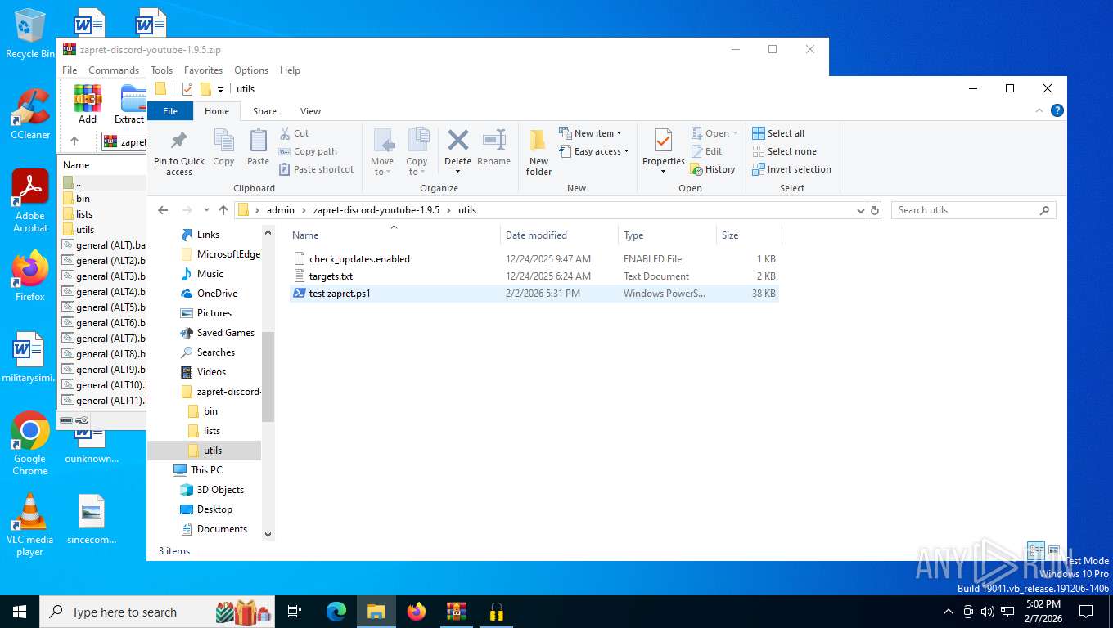Sort by the Type column header
The image size is (1113, 628).
pos(667,235)
